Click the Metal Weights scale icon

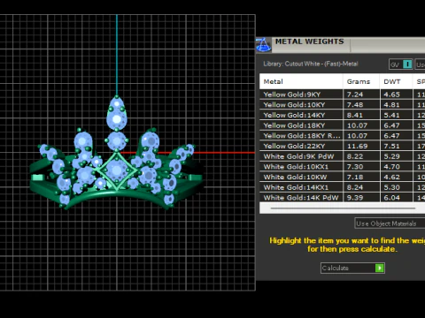[x=263, y=45]
